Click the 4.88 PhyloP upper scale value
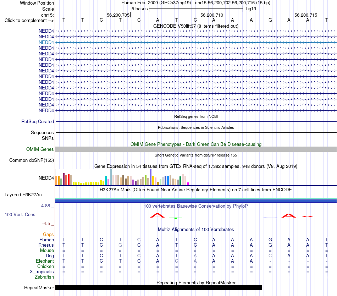The image size is (337, 296). 45,206
